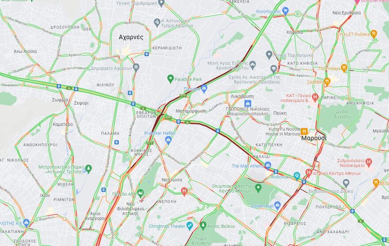Select the ZAMBRI restaurant marker

327,82
